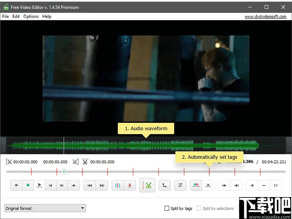Screen dimensions: 292x219
Task: Reset zoom with 1X button
Action: tap(276, 185)
